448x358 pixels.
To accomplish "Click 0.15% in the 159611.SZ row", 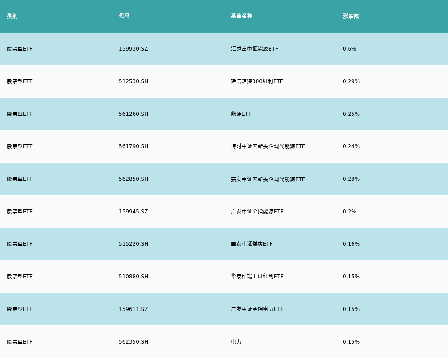I will [351, 310].
